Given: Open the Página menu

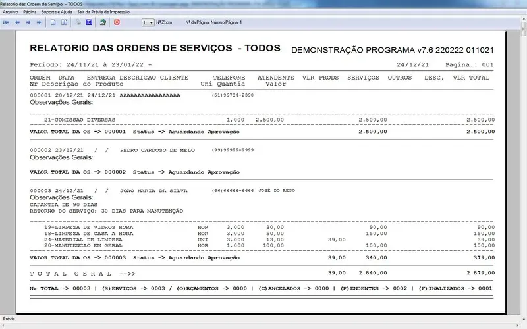Looking at the screenshot, I should coord(30,12).
